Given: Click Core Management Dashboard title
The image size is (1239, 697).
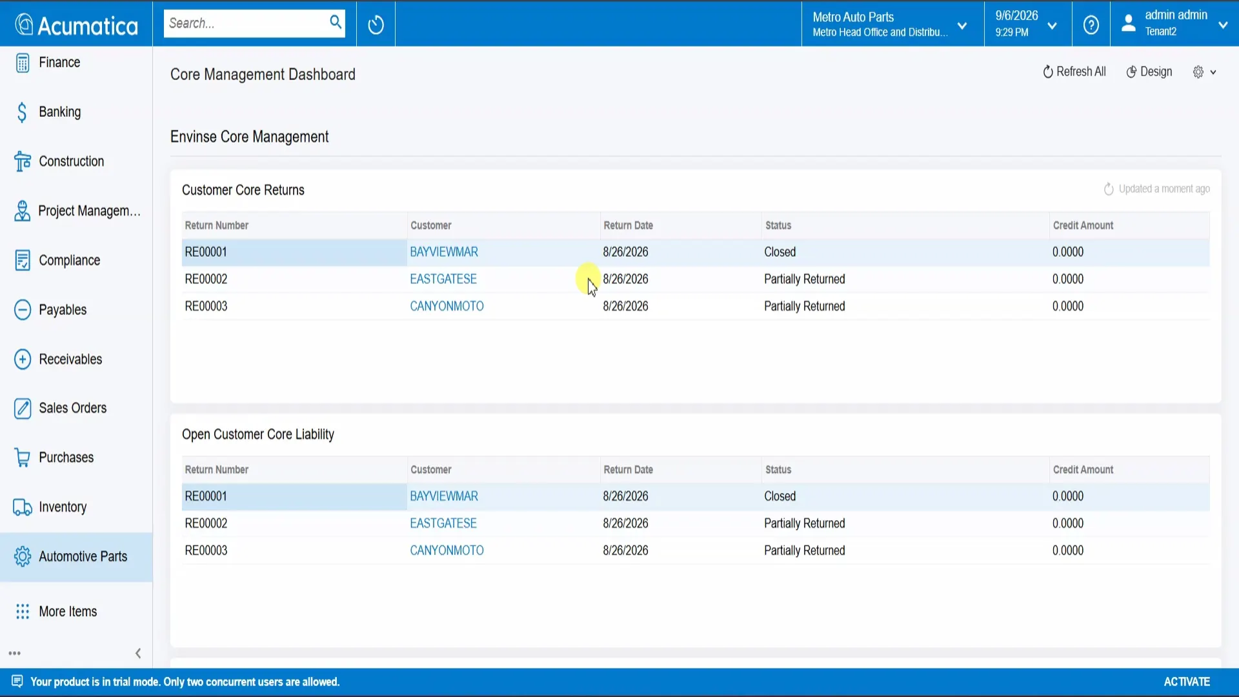Looking at the screenshot, I should (x=263, y=75).
